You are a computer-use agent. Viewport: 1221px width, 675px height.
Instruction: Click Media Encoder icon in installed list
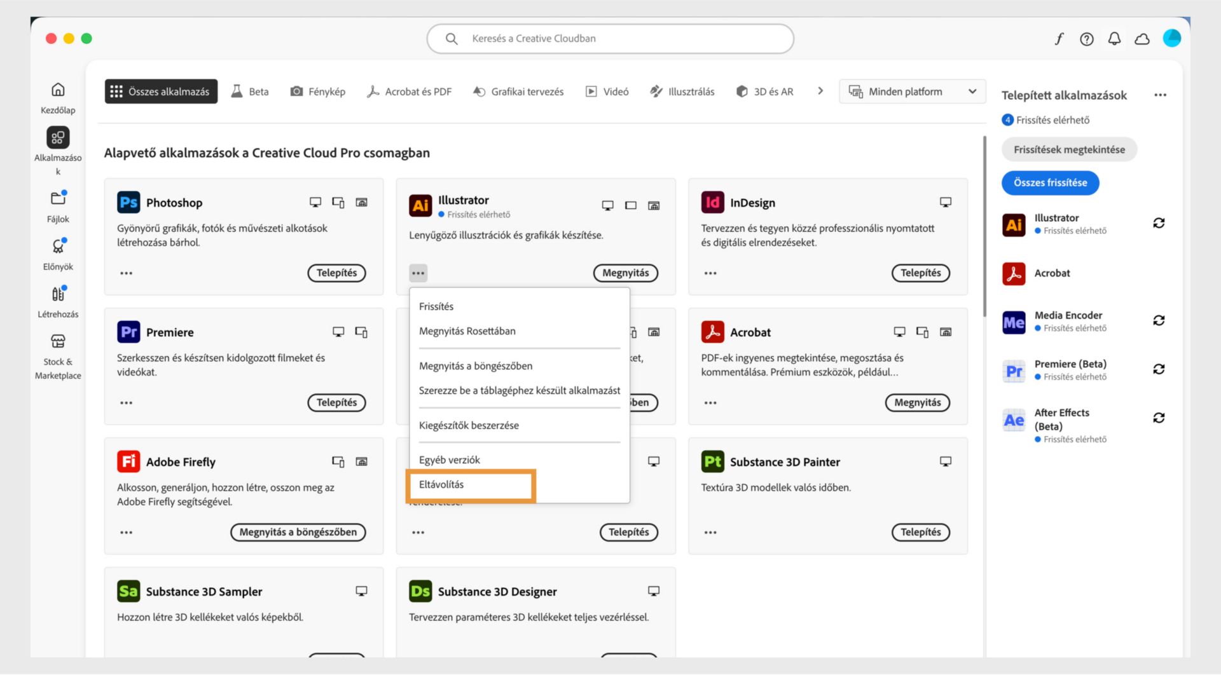pos(1014,322)
